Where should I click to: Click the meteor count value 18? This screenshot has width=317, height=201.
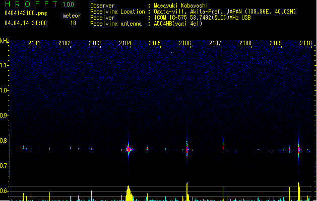[74, 23]
